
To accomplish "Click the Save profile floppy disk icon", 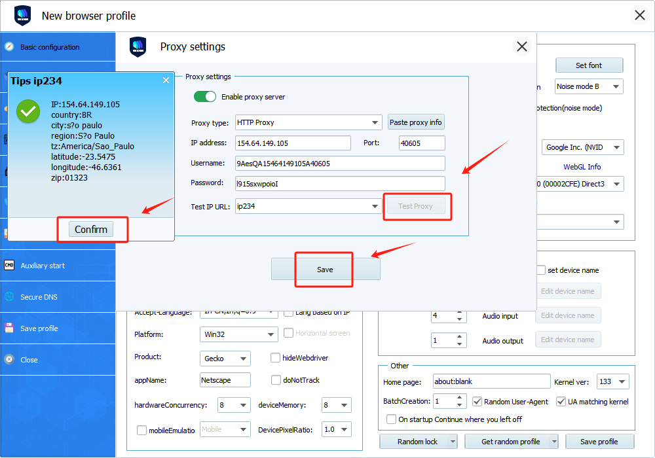I will tap(9, 328).
